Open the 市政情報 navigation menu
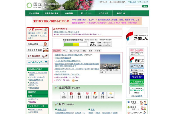 [69, 13]
